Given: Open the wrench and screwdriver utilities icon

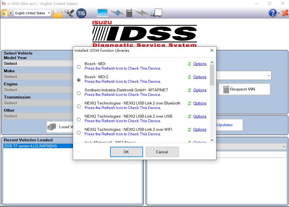Looking at the screenshot, I should coord(69,13).
